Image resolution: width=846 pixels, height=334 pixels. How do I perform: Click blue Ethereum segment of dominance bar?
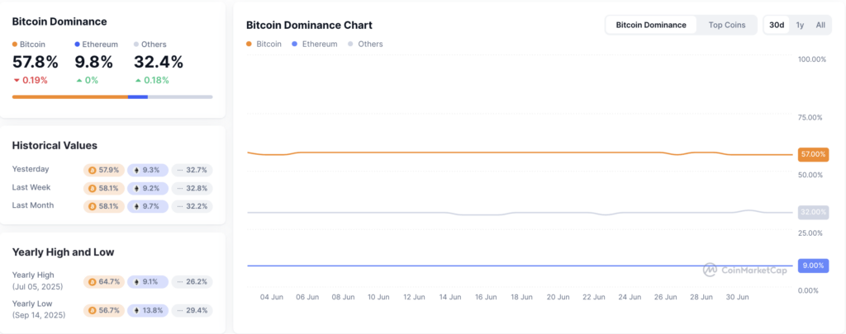(138, 97)
